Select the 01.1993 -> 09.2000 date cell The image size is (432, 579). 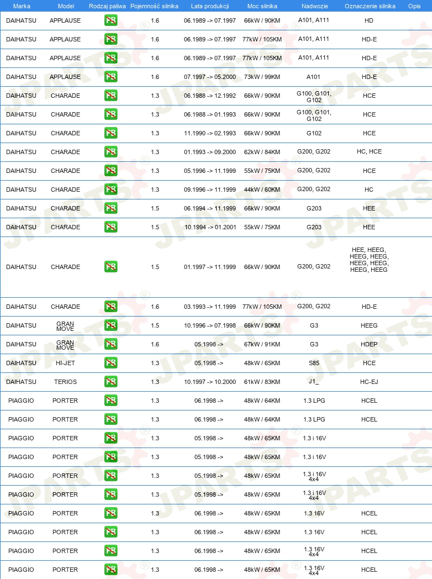pyautogui.click(x=210, y=152)
